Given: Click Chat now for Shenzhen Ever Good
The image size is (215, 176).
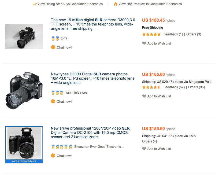Looking at the screenshot, I should pyautogui.click(x=64, y=156).
